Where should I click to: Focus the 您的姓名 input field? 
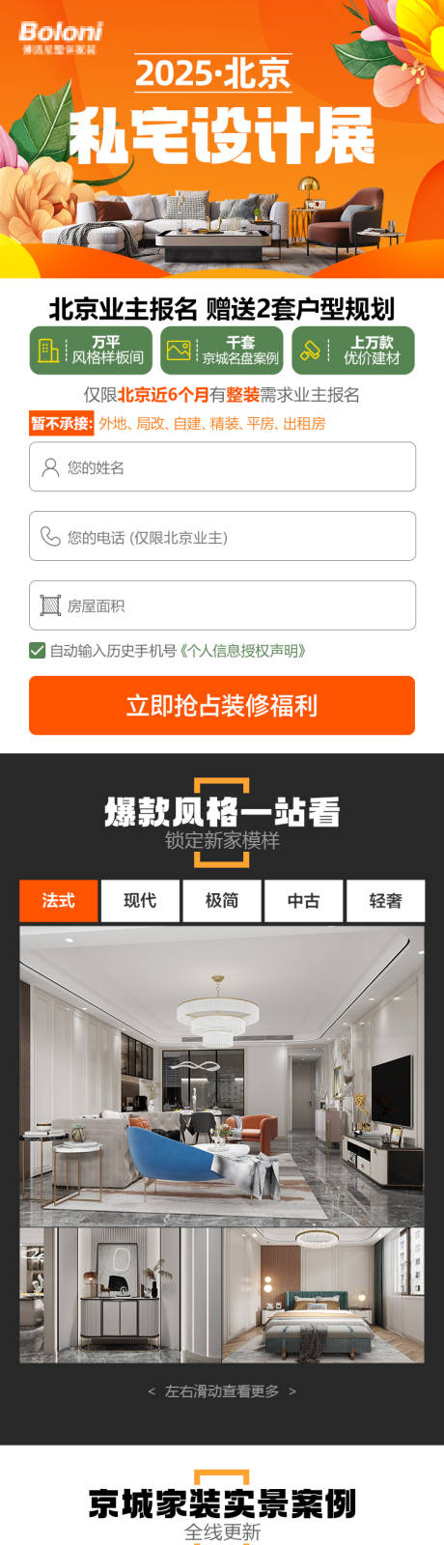[x=222, y=467]
